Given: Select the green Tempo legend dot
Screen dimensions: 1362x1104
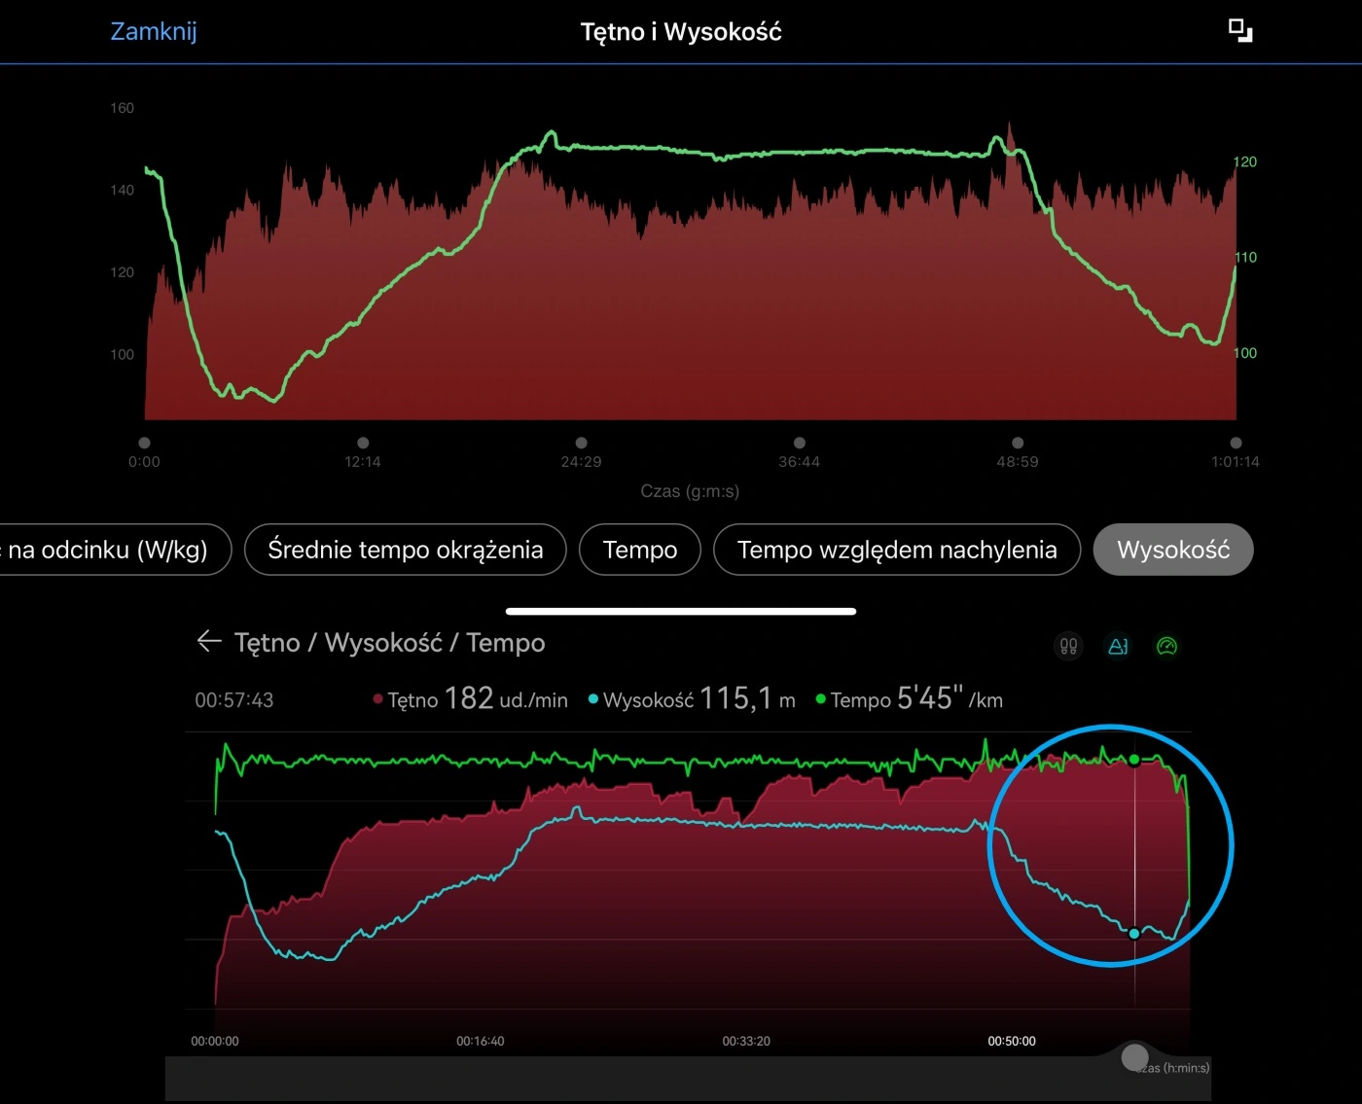Looking at the screenshot, I should click(820, 699).
